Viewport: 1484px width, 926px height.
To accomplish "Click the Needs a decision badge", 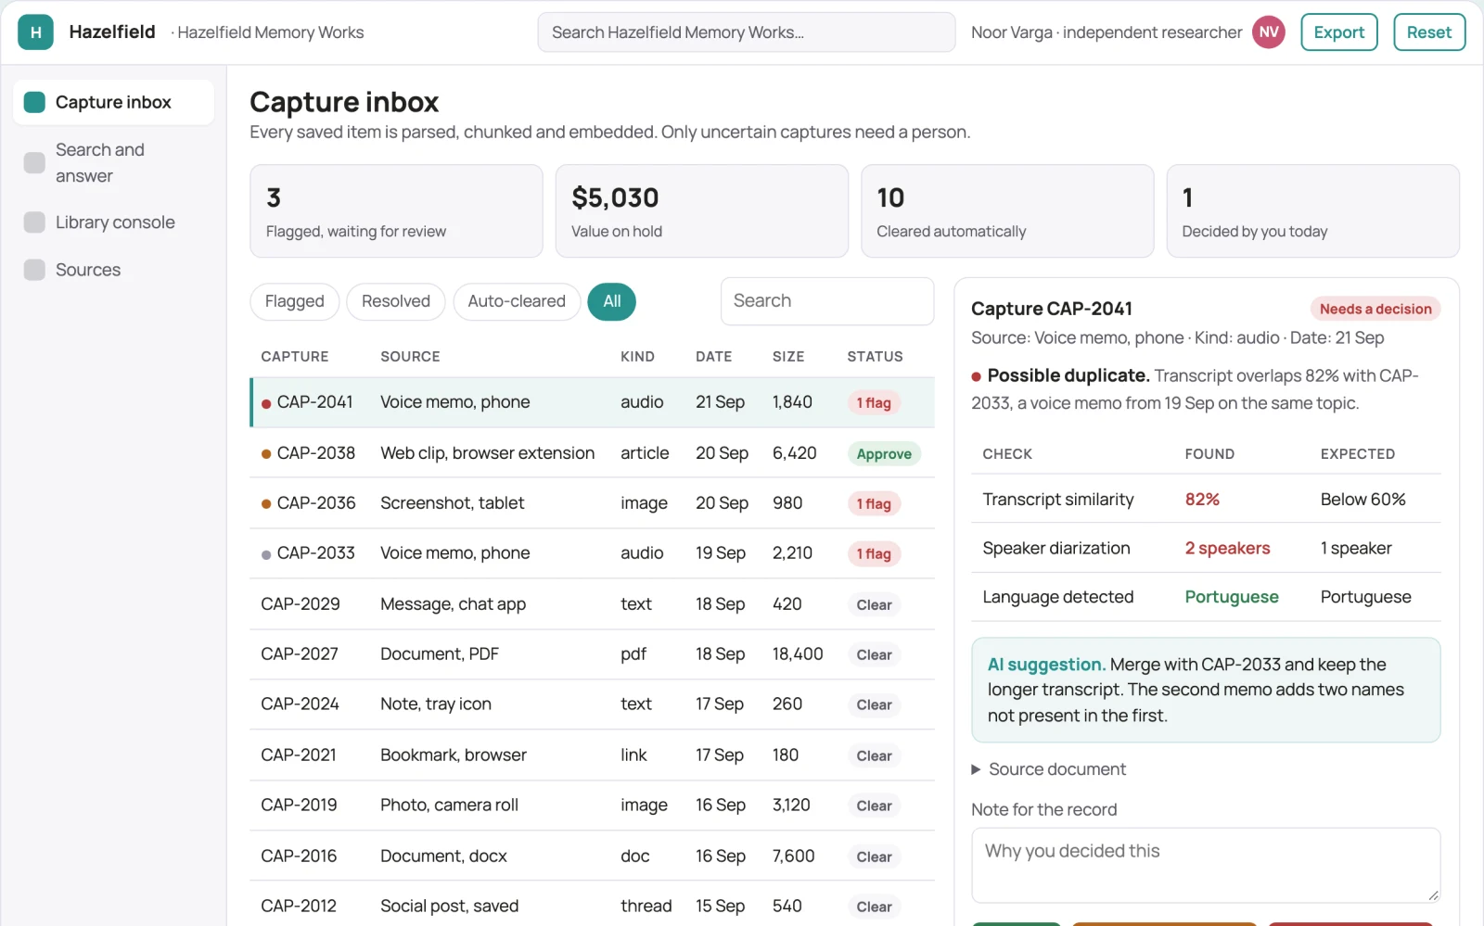I will pos(1375,309).
